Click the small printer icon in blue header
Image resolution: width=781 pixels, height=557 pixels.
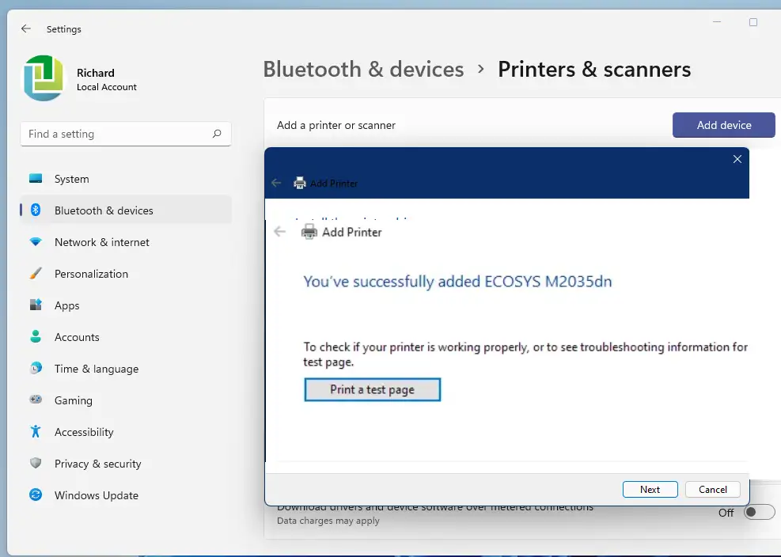click(x=300, y=183)
